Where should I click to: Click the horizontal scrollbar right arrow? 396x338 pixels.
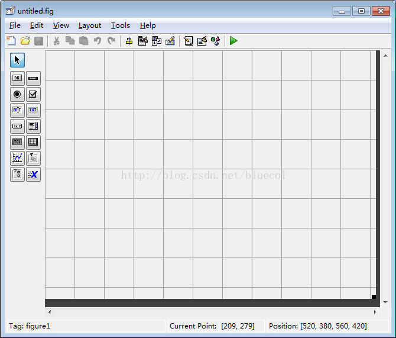[375, 312]
